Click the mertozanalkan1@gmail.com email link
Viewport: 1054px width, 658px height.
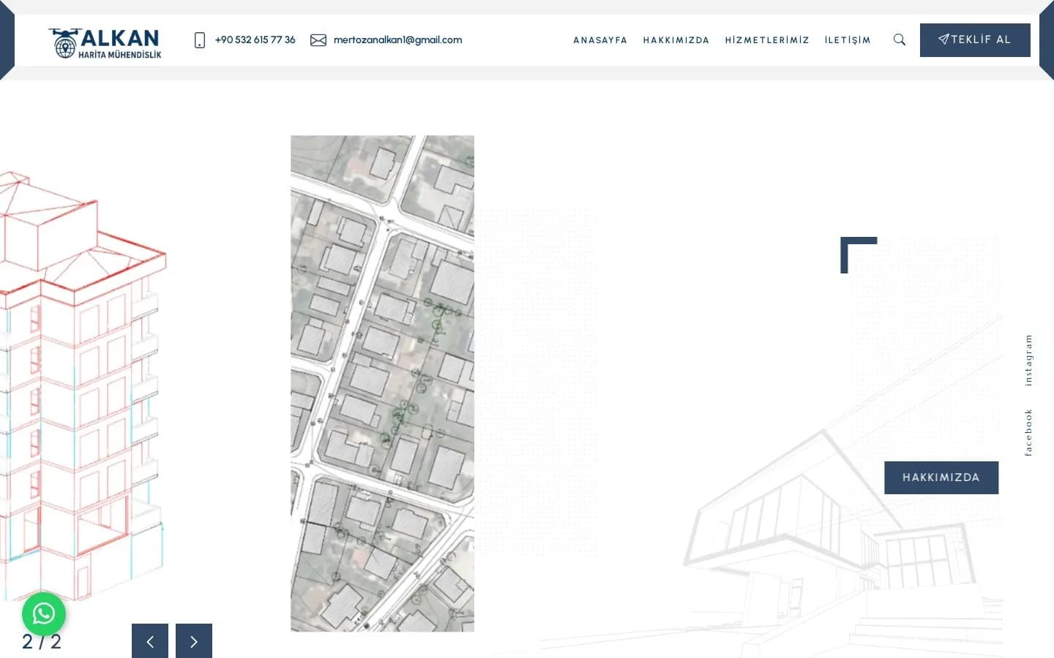(397, 39)
